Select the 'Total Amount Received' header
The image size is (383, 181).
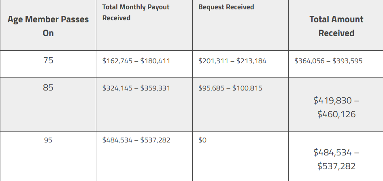[x=336, y=26]
